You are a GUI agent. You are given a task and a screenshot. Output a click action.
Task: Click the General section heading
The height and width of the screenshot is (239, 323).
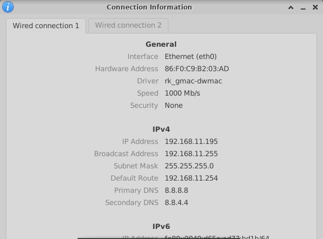[x=161, y=45]
